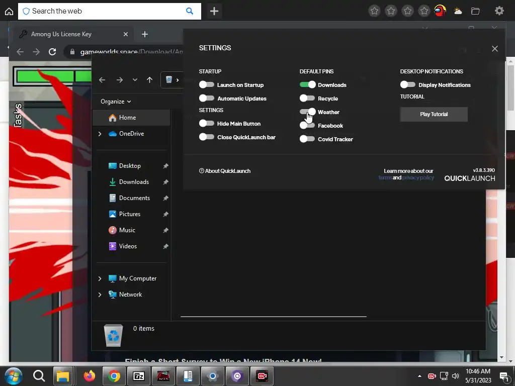Viewport: 515px width, 386px height.
Task: Open the weather pin icon
Action: point(458,12)
